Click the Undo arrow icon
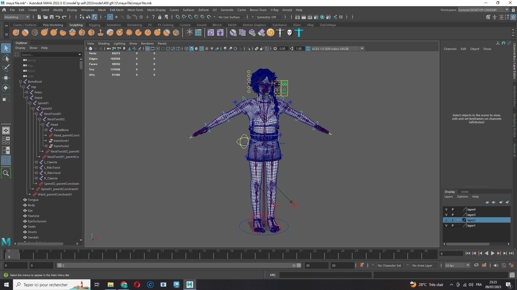Screen dimensions: 517x290 click(x=58, y=17)
